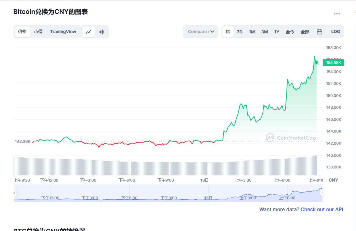Viewport: 356px width, 231px height.
Task: Expand the Compare chevron arrow
Action: [x=213, y=32]
